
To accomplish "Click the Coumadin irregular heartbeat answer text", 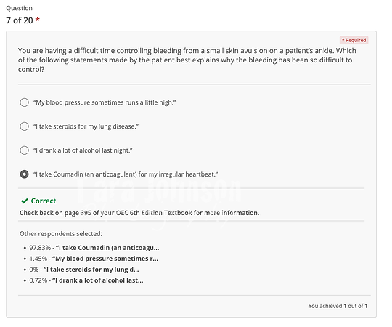I will tap(126, 174).
